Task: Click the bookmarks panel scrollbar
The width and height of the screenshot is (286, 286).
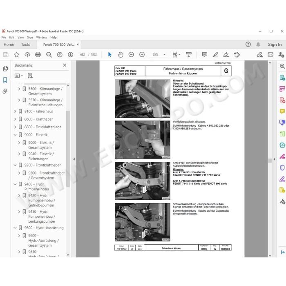Action: click(x=68, y=149)
